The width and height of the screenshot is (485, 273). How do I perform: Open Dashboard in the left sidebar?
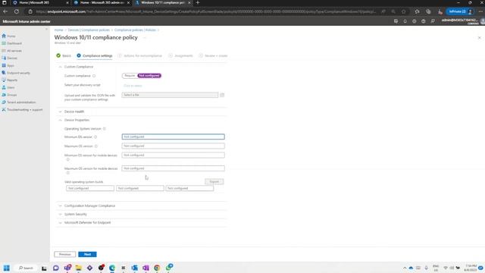[12, 43]
